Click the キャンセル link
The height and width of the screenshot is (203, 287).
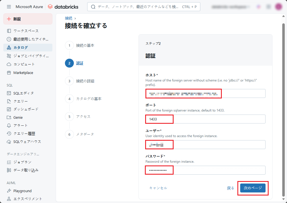(158, 188)
